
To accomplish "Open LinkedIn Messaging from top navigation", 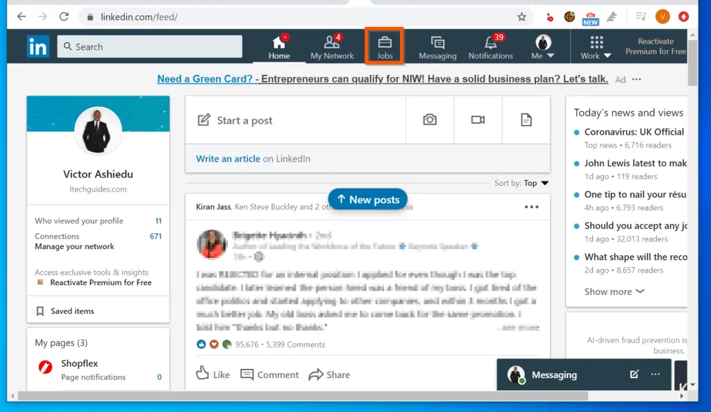I will (437, 46).
